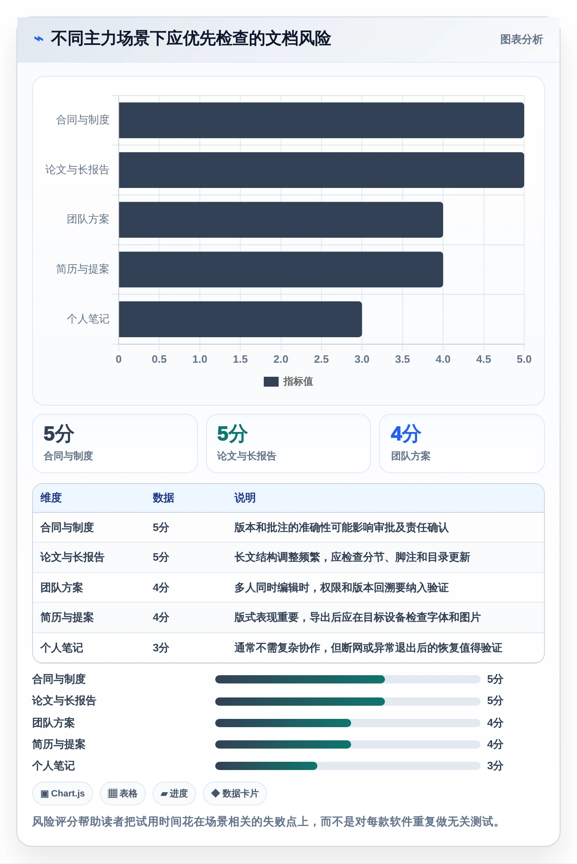Viewport: 577px width, 864px height.
Task: Click the 简历与提案 bar in the chart
Action: point(281,270)
